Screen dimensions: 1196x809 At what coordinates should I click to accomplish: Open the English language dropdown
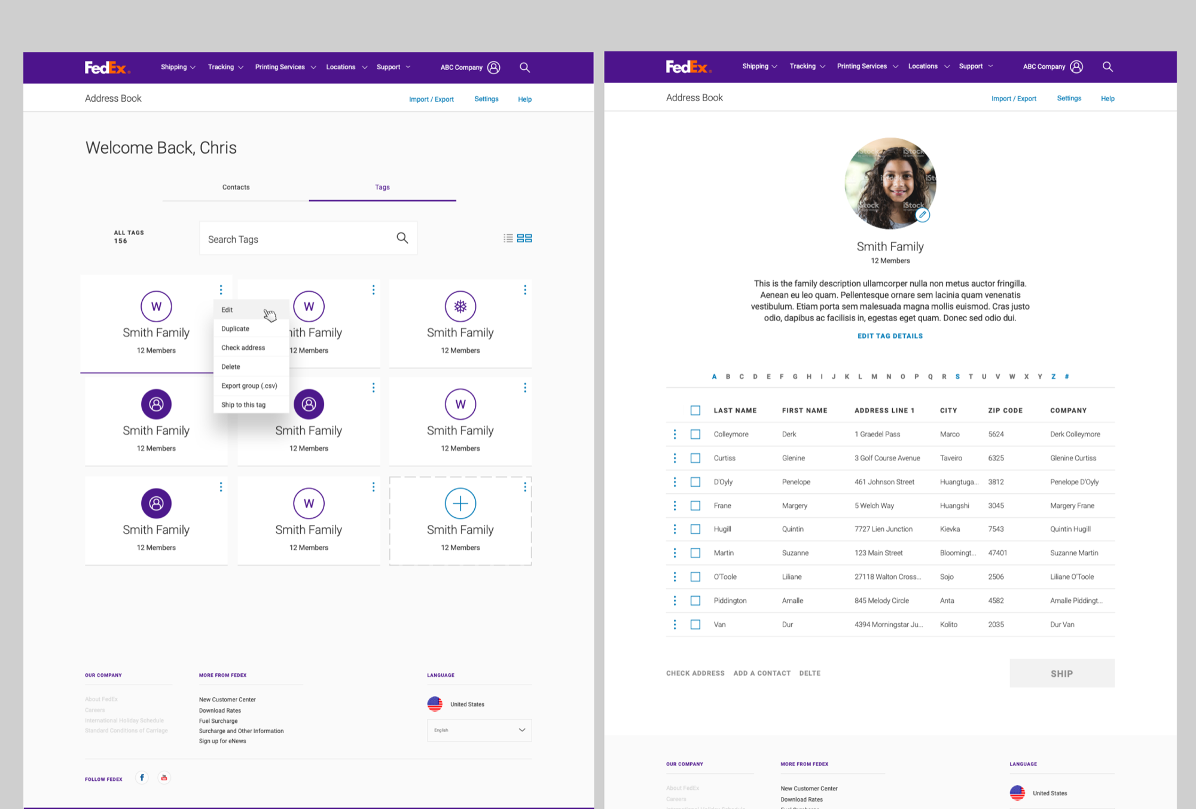479,730
